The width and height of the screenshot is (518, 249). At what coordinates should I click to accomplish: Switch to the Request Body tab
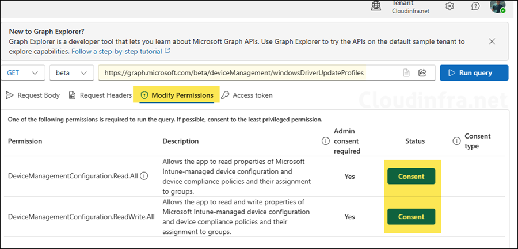tap(33, 95)
